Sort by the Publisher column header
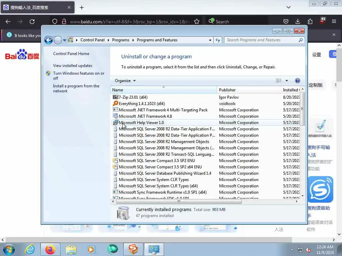Screen dimensions: 342x256 point(249,90)
